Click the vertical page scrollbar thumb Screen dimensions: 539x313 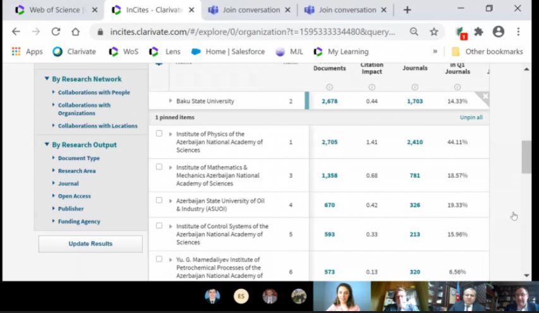526,156
